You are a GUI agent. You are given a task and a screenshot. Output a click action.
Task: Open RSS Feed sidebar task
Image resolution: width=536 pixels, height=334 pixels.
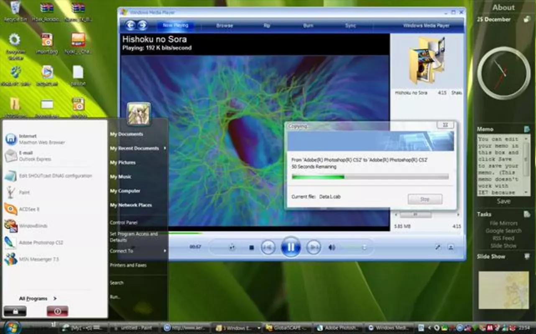503,238
